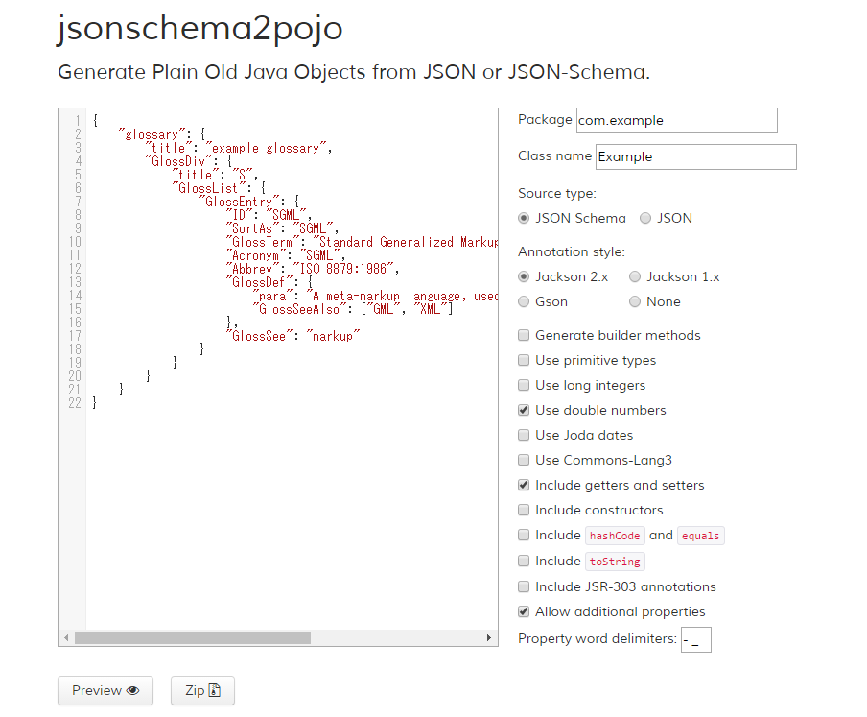Select JSON as the source type
867x717 pixels.
coord(645,218)
